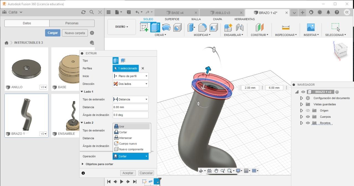Open the Operación Cortar dropdown

[131, 156]
